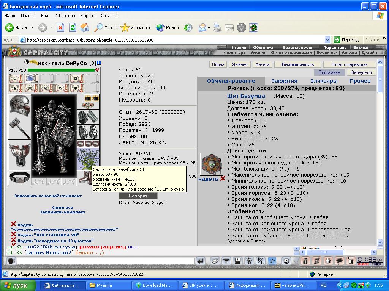The image size is (389, 291).
Task: Open the Сервис menu
Action: (x=88, y=16)
